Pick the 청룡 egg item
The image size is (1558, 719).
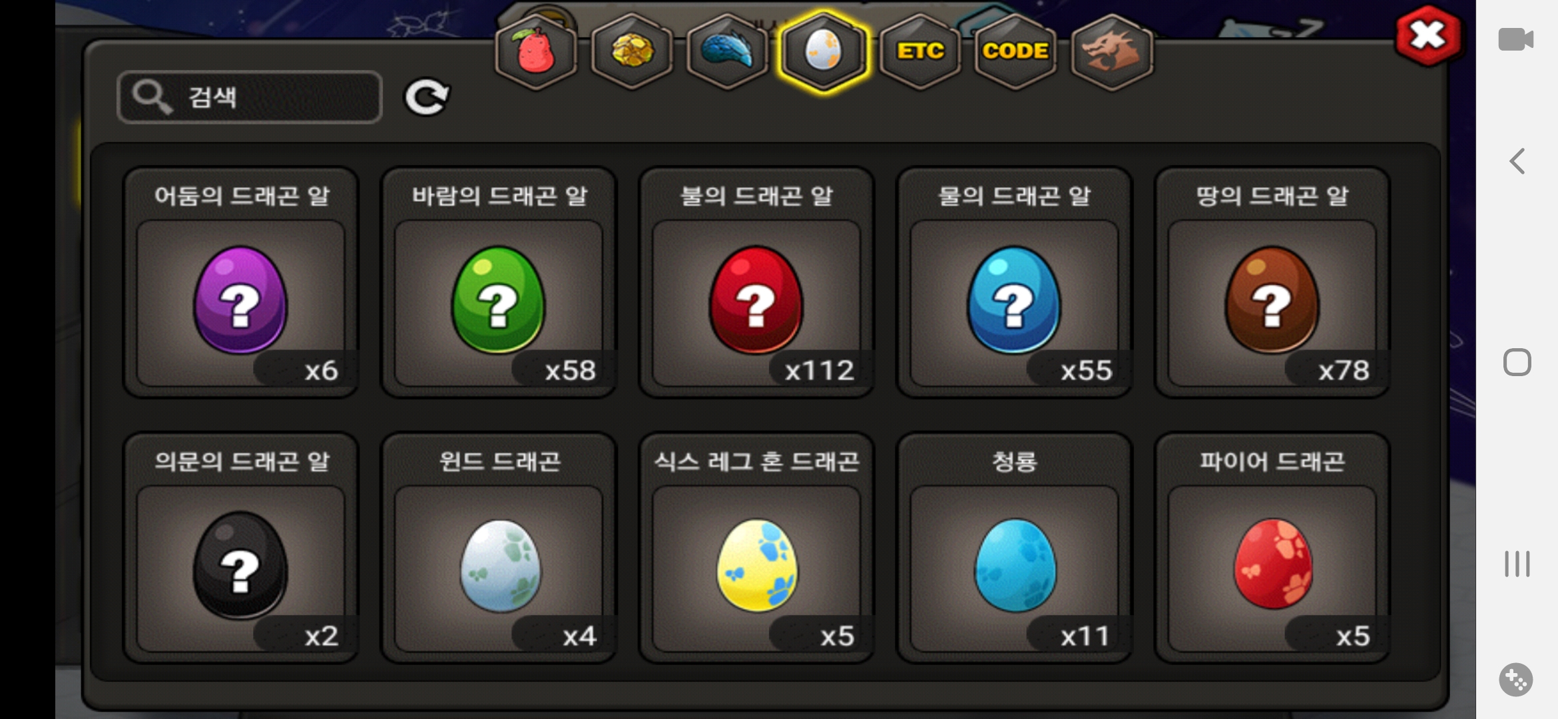1014,548
